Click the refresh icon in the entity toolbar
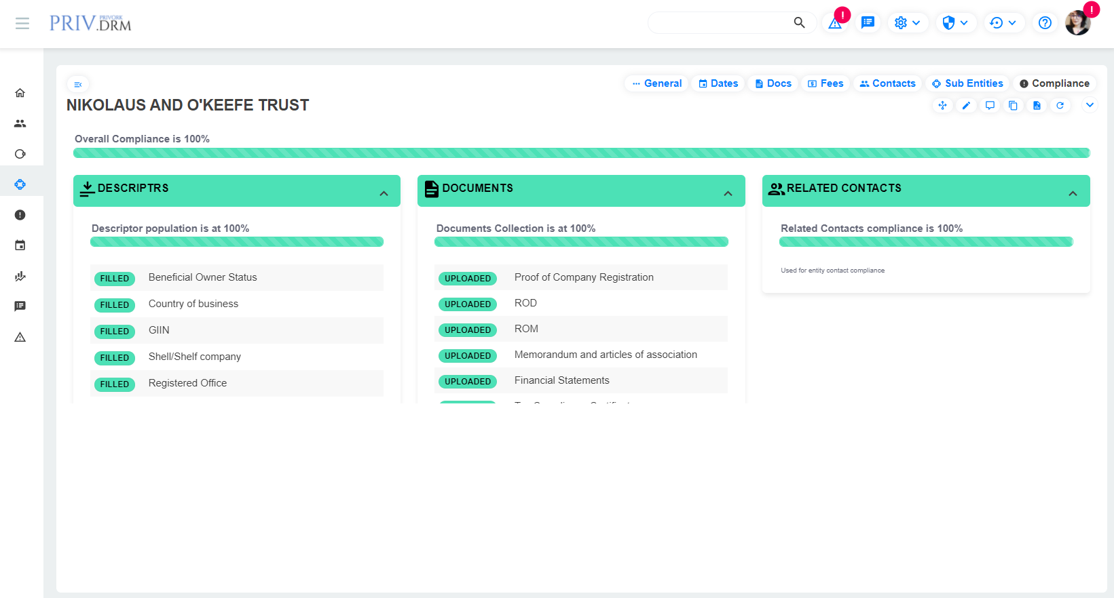This screenshot has width=1114, height=598. 1060,105
